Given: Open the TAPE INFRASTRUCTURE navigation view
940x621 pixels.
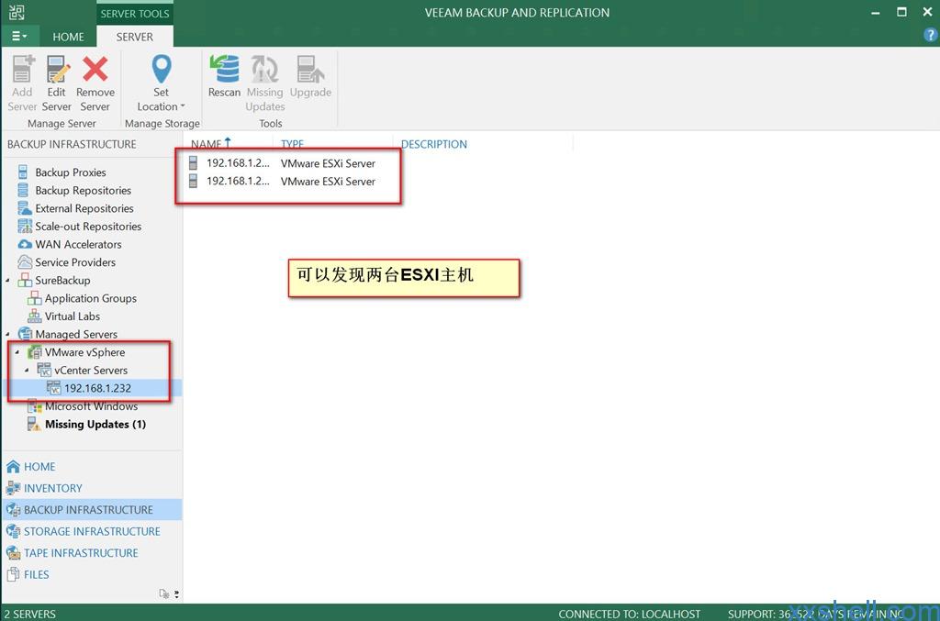Looking at the screenshot, I should 93,553.
